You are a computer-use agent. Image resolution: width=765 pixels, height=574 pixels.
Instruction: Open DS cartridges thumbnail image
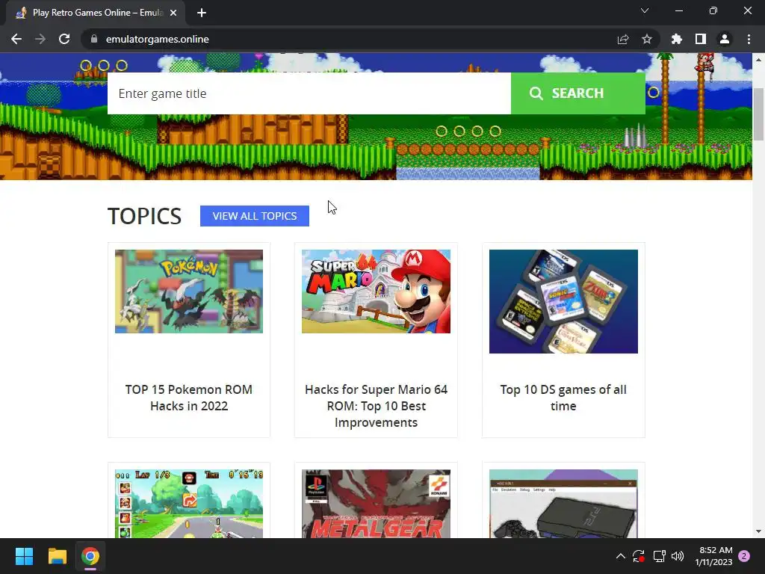point(563,302)
